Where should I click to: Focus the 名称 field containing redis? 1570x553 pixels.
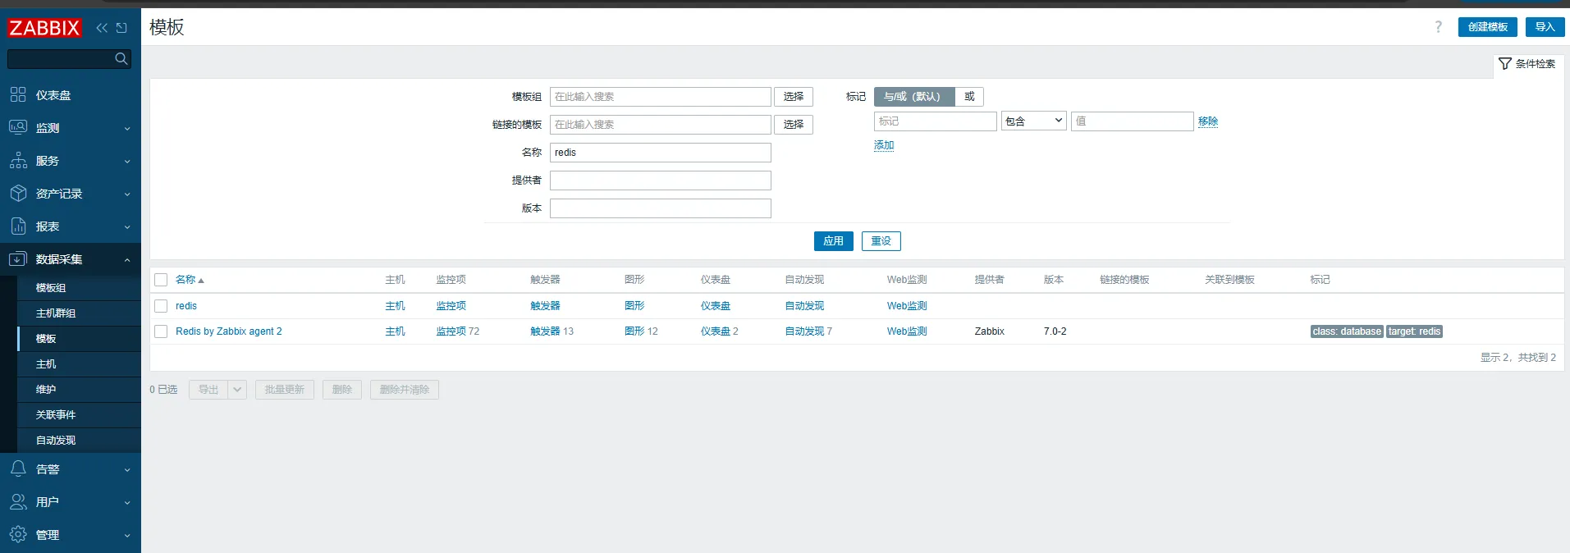coord(661,153)
